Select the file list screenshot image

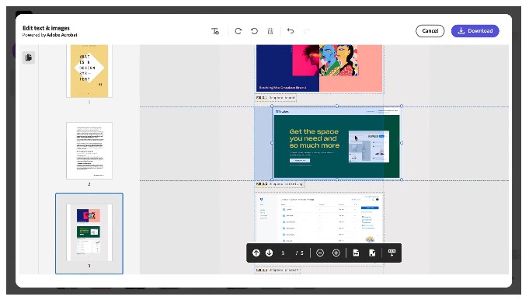[319, 218]
